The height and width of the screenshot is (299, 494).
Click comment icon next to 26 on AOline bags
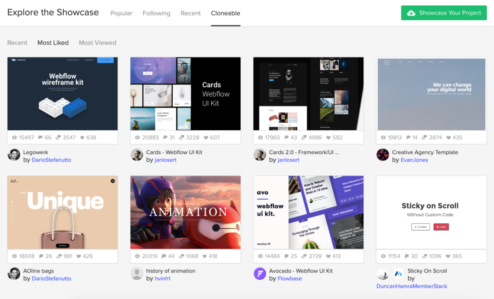pyautogui.click(x=41, y=257)
